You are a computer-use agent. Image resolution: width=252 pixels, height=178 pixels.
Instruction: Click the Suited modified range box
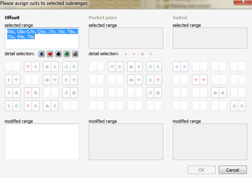tap(210, 142)
